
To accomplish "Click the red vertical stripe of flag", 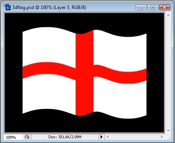I will click(x=84, y=73).
